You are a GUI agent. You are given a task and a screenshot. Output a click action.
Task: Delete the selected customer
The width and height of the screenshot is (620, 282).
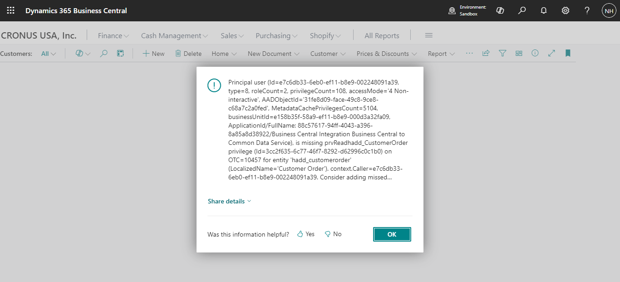188,54
